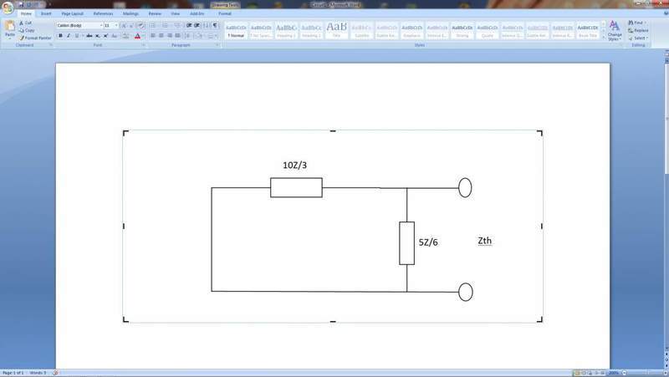Click the Office button
This screenshot has height=377, width=669.
(x=8, y=8)
